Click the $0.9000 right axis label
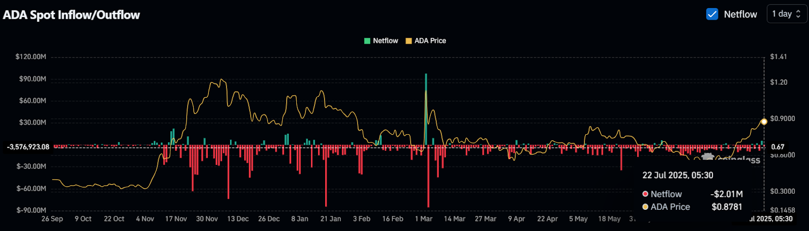 pyautogui.click(x=783, y=119)
